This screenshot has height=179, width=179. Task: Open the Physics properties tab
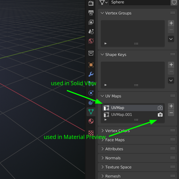[x=91, y=93]
